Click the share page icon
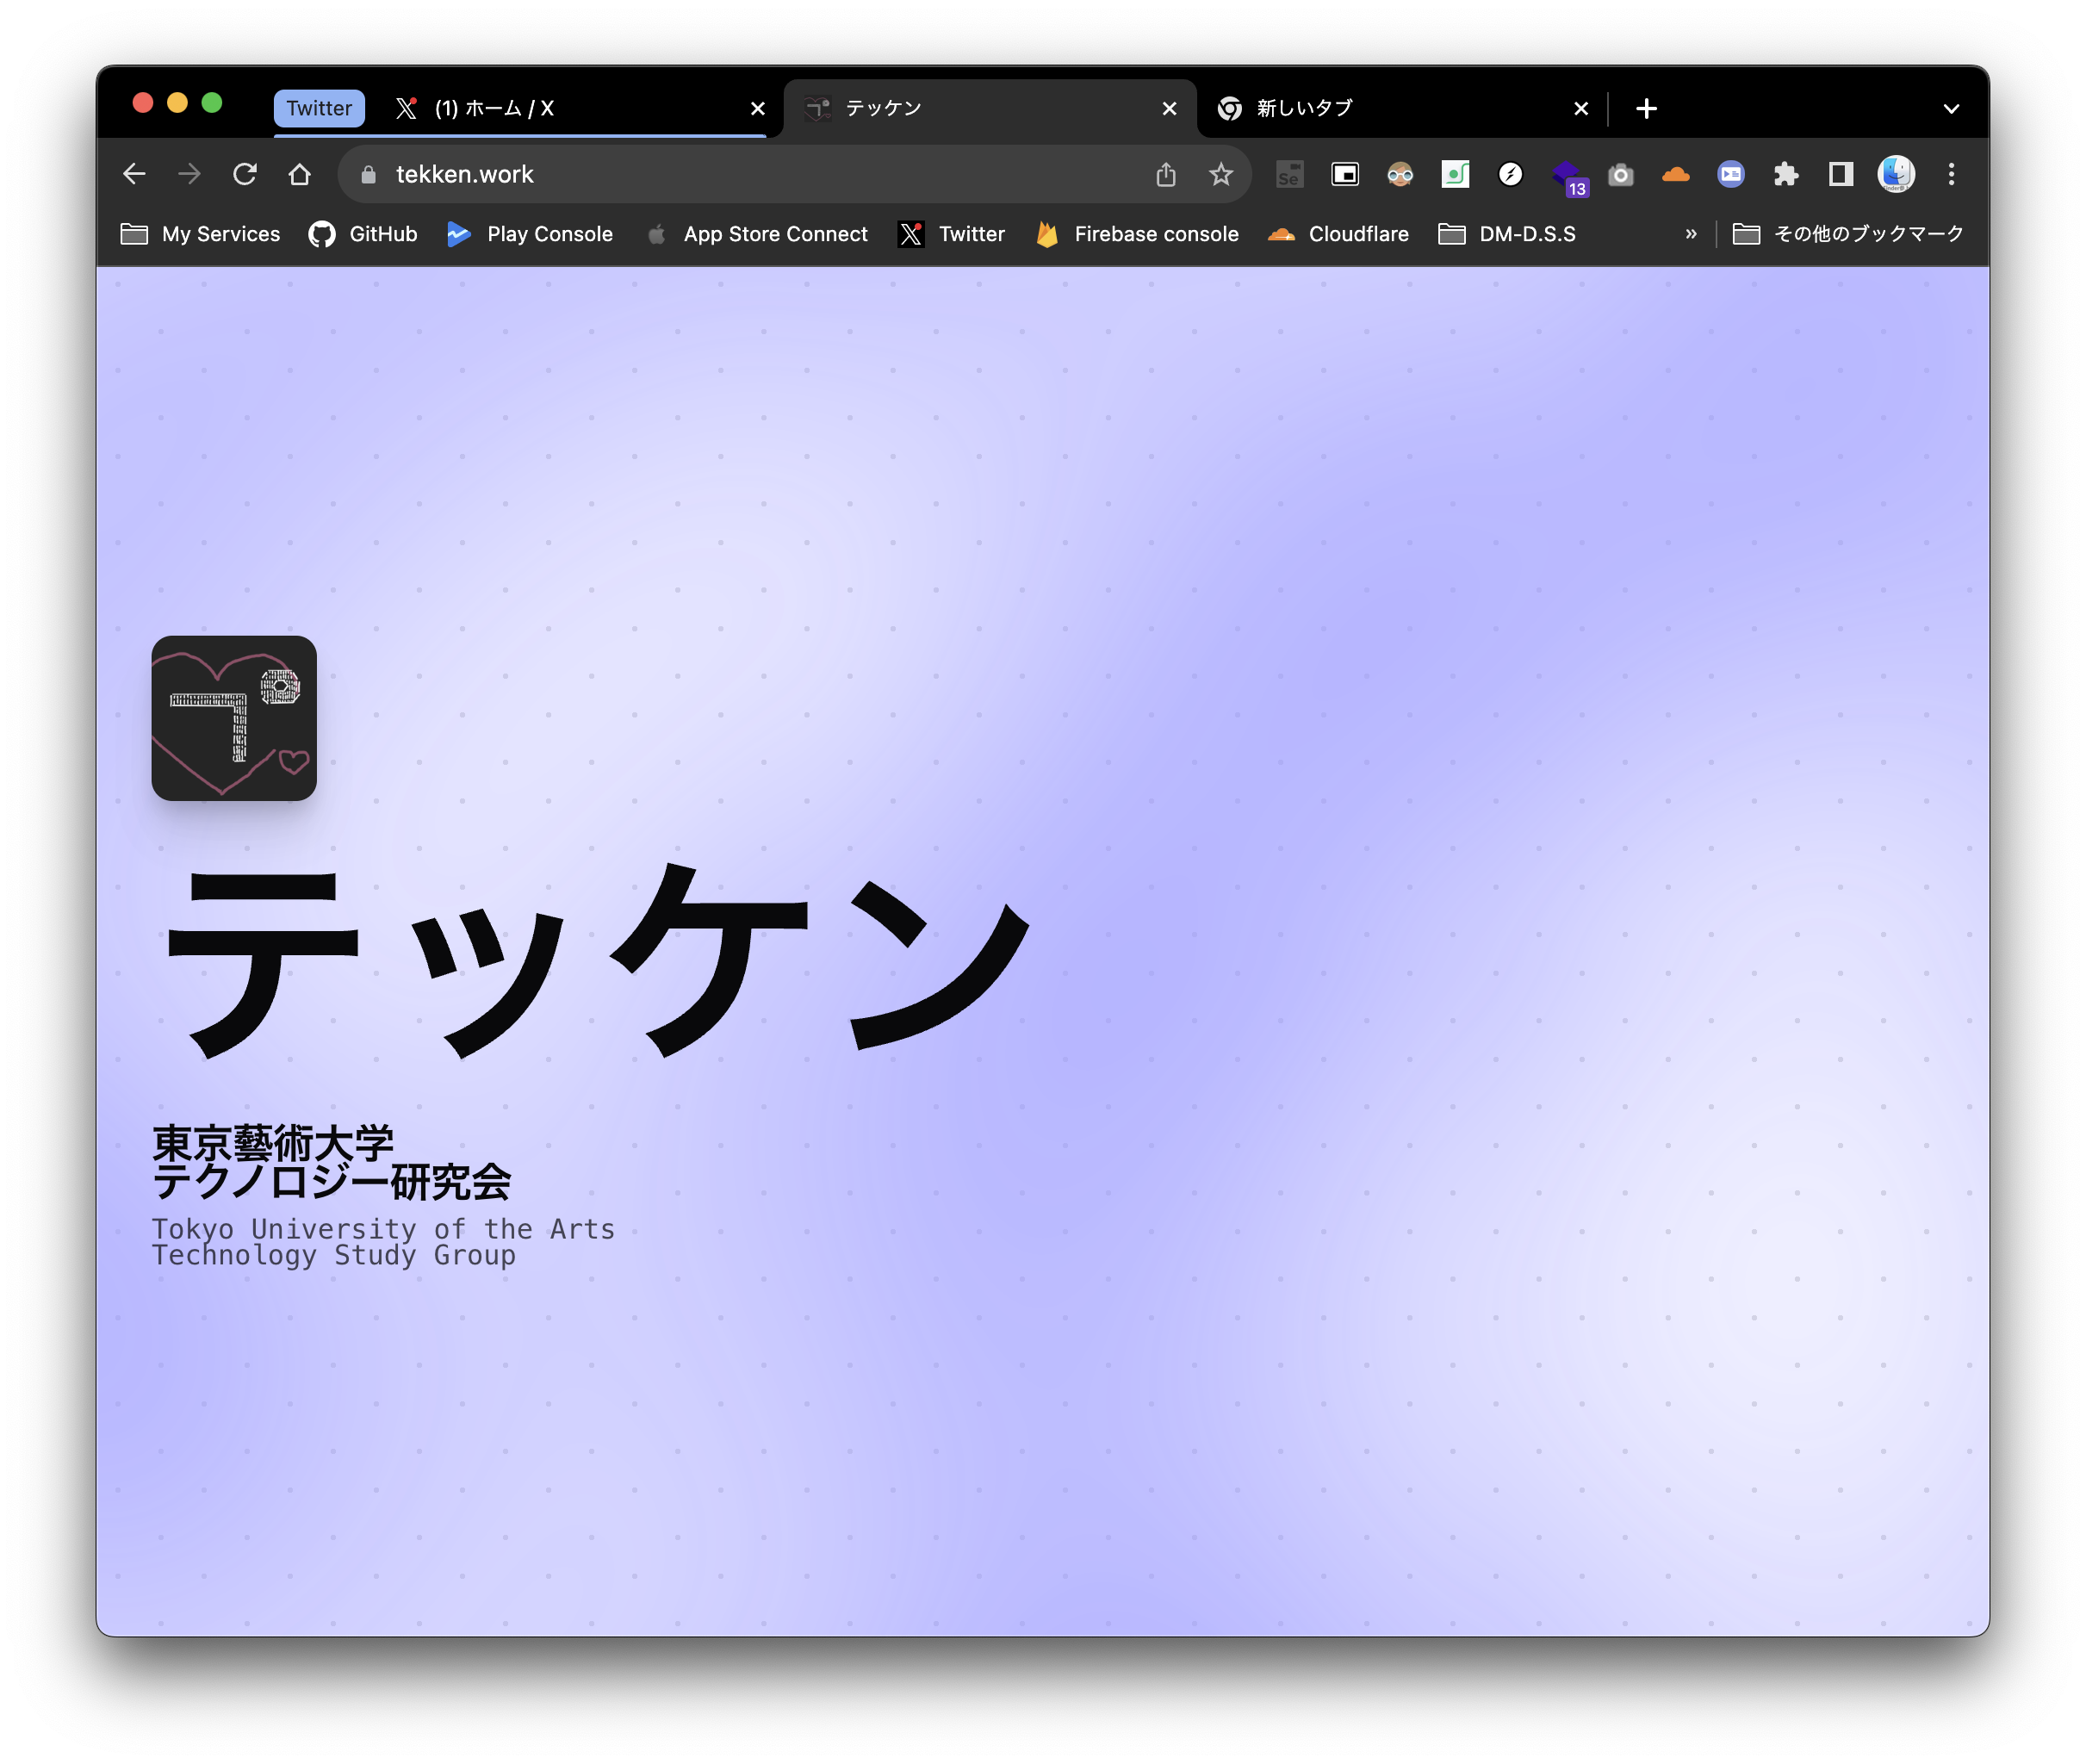Viewport: 2086px width, 1764px height. click(1166, 175)
